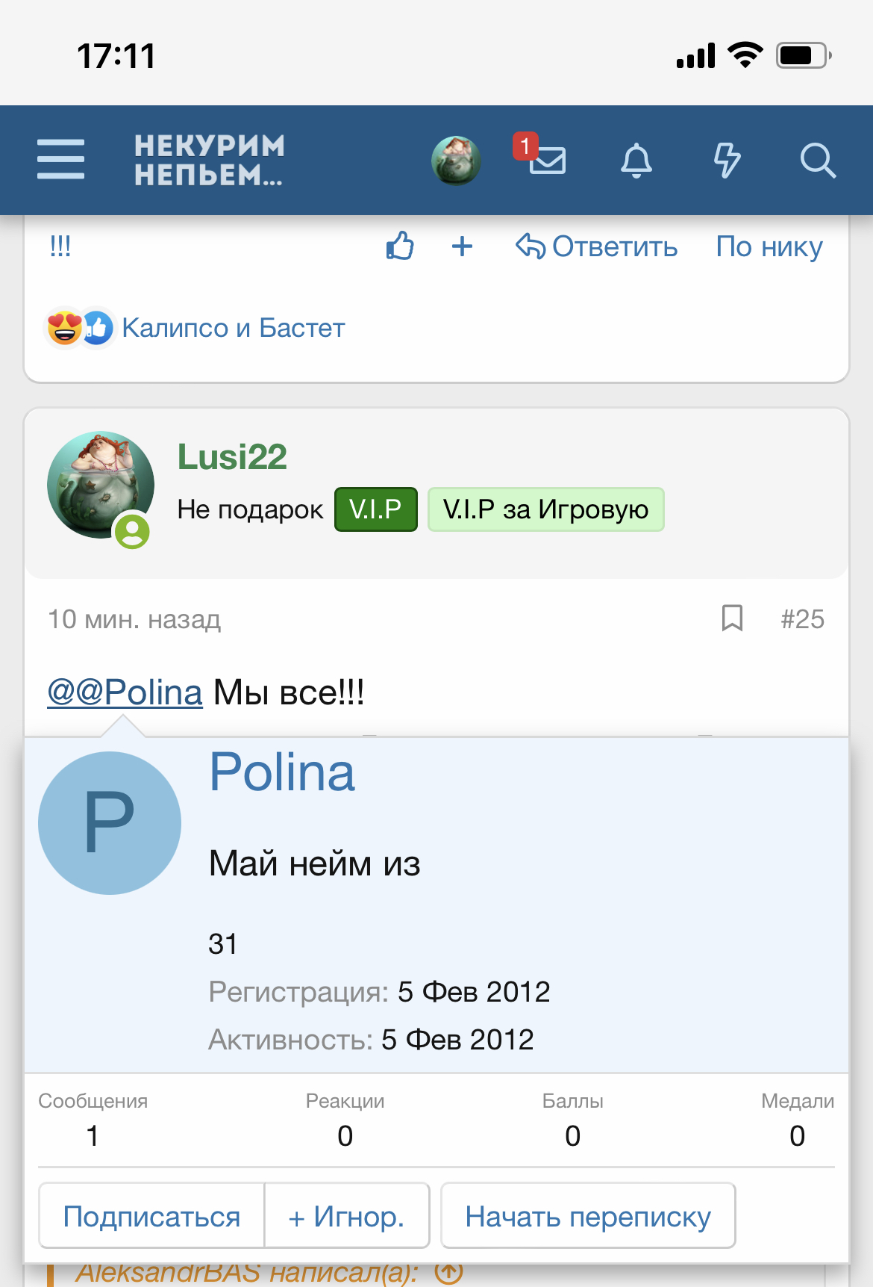Tap the НЕКУРИМ НЕПЬЕМ site logo
The width and height of the screenshot is (873, 1287).
tap(209, 160)
